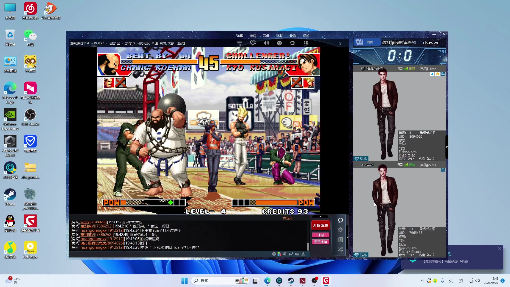Click the 音量 menu label

pyautogui.click(x=266, y=36)
